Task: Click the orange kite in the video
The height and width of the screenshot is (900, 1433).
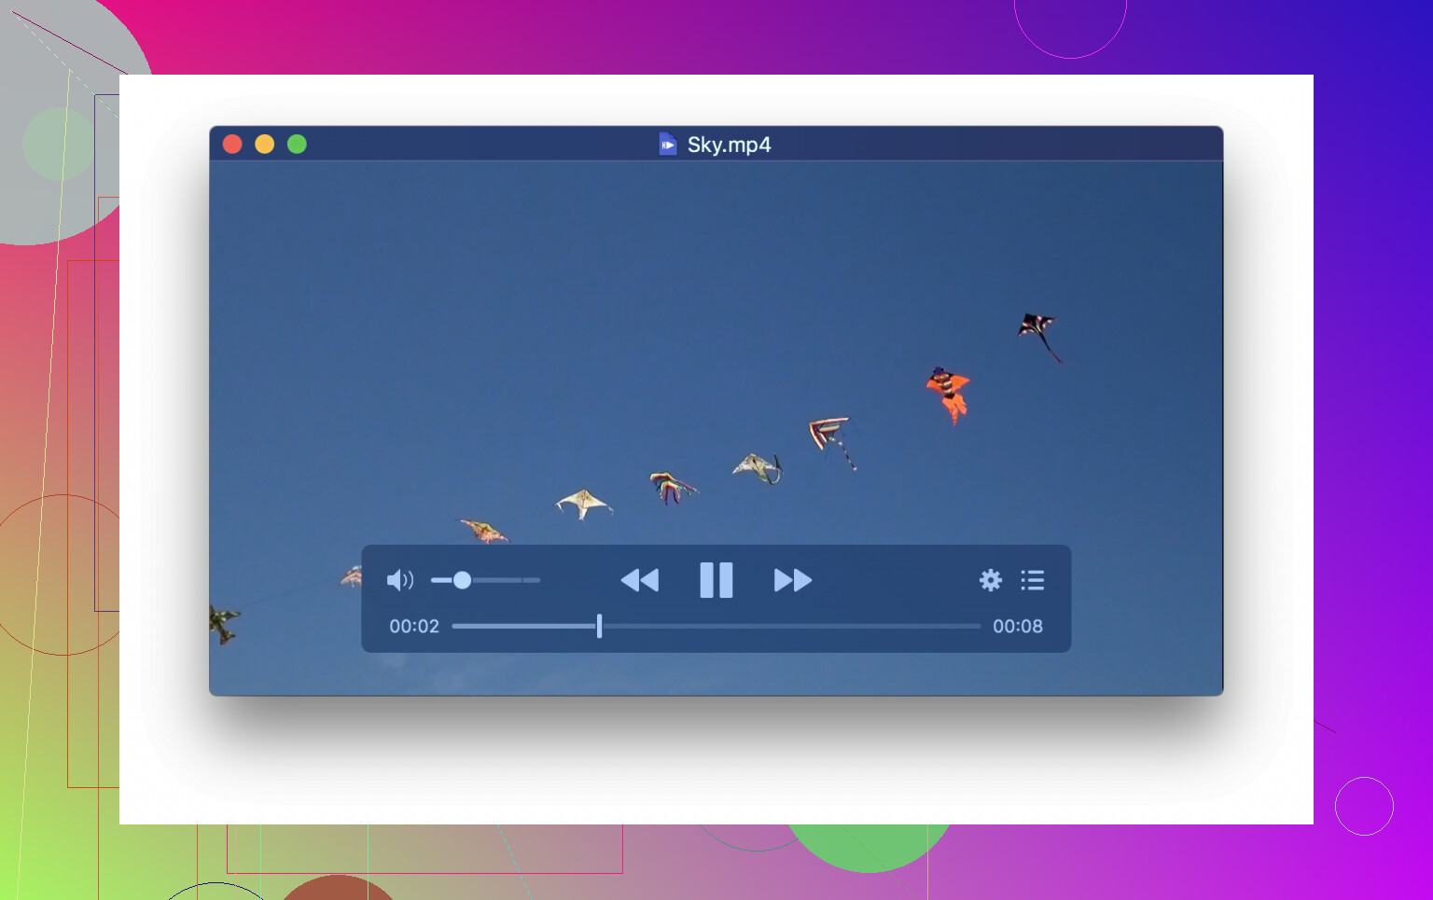Action: click(x=949, y=392)
